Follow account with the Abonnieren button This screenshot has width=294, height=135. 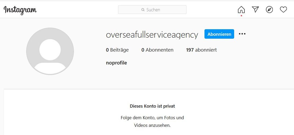pyautogui.click(x=219, y=34)
